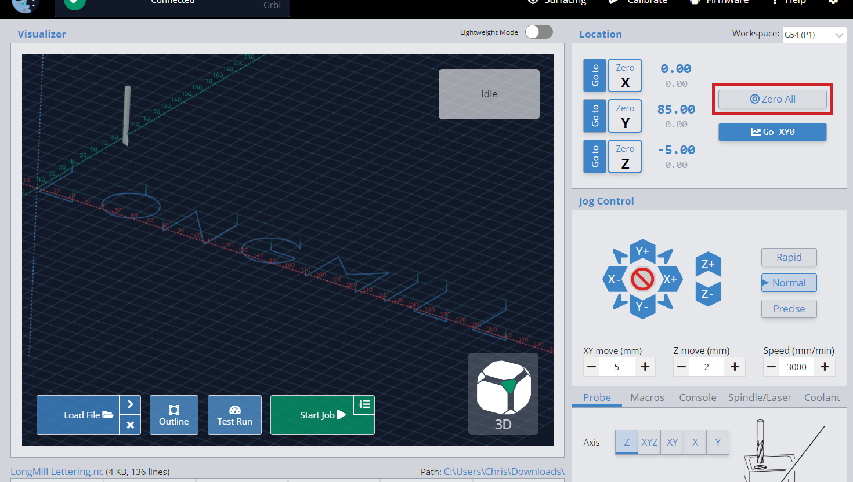Increase the XY move value with plus
Image resolution: width=853 pixels, height=482 pixels.
(x=645, y=367)
